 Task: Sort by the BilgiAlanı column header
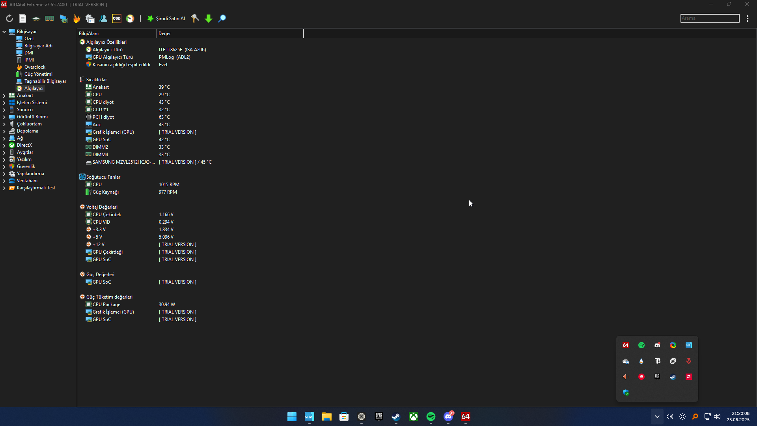pyautogui.click(x=117, y=34)
